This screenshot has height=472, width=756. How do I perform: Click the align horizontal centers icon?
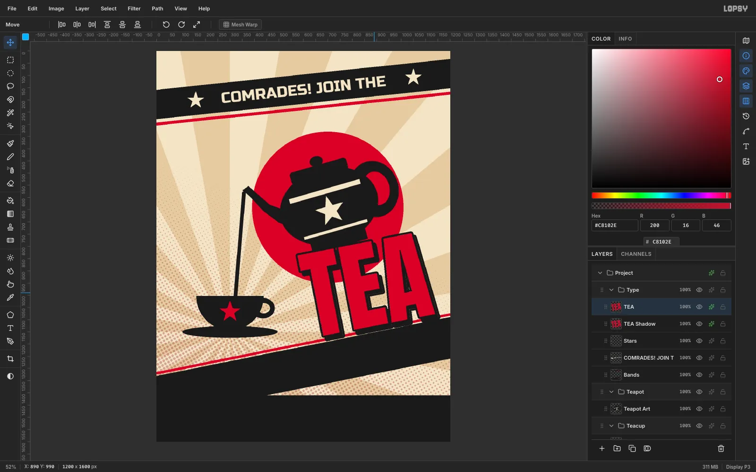(x=77, y=25)
